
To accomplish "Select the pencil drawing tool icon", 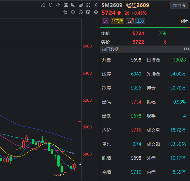I will point(43,5).
